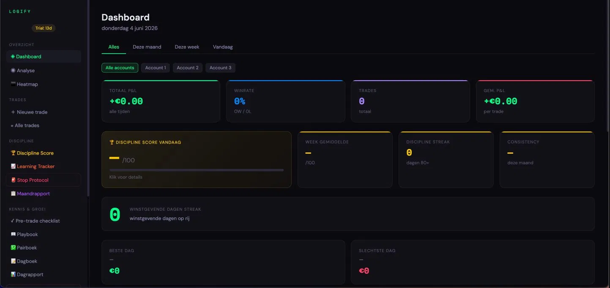The height and width of the screenshot is (288, 610).
Task: Open the Pairboek page
Action: [44, 248]
